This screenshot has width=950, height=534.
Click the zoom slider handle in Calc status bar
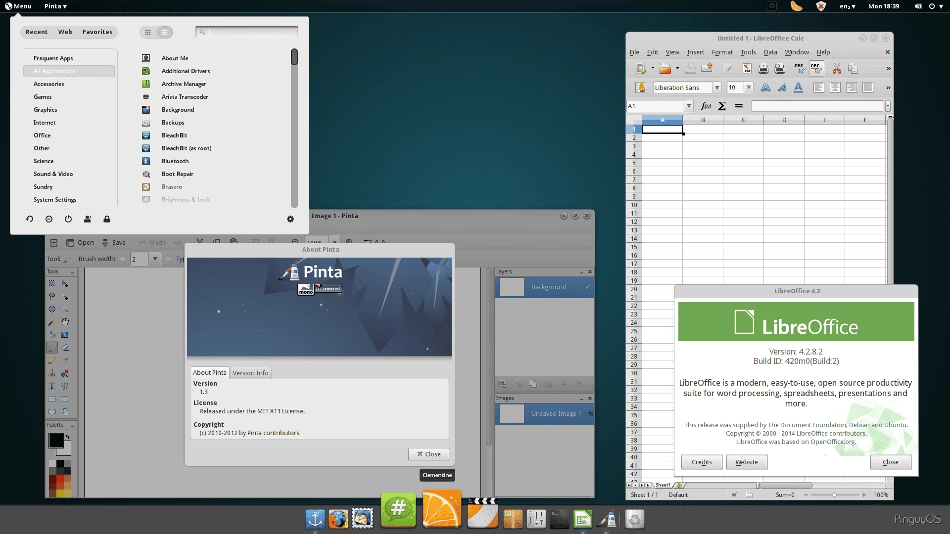(834, 495)
